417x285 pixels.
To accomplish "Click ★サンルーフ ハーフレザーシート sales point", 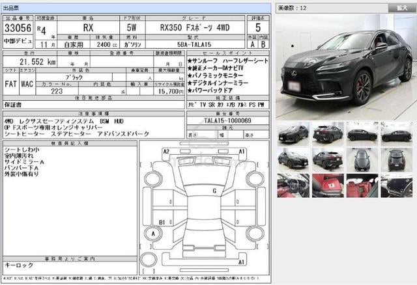I will (x=227, y=61).
